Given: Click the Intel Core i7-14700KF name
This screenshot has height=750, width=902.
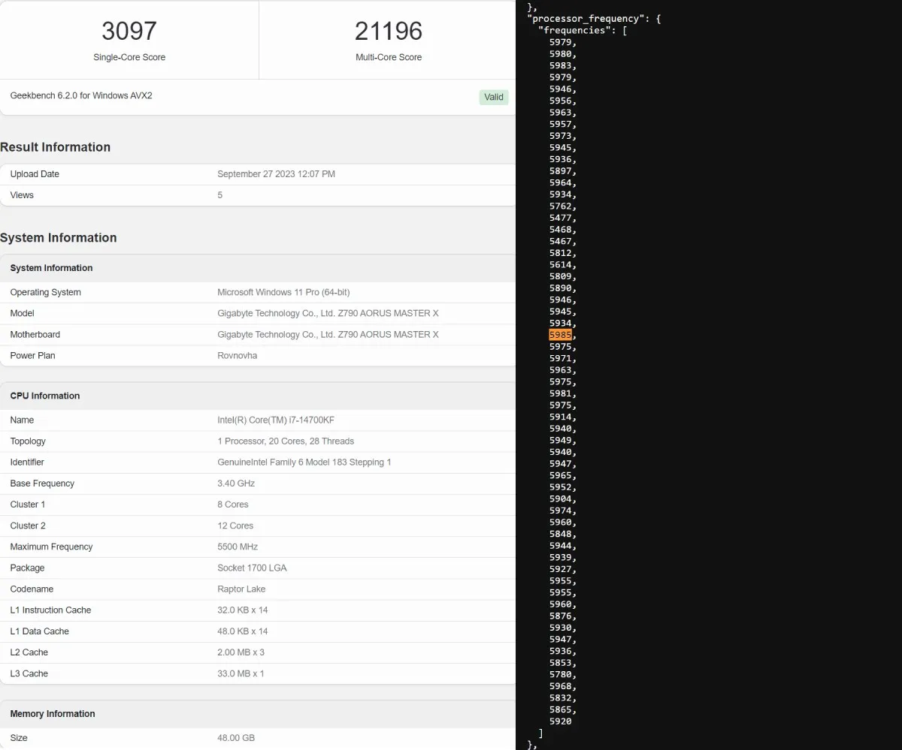Looking at the screenshot, I should [276, 420].
